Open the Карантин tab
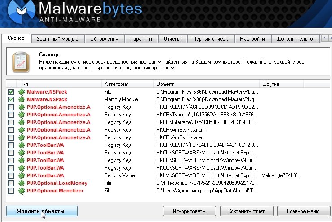 point(141,39)
